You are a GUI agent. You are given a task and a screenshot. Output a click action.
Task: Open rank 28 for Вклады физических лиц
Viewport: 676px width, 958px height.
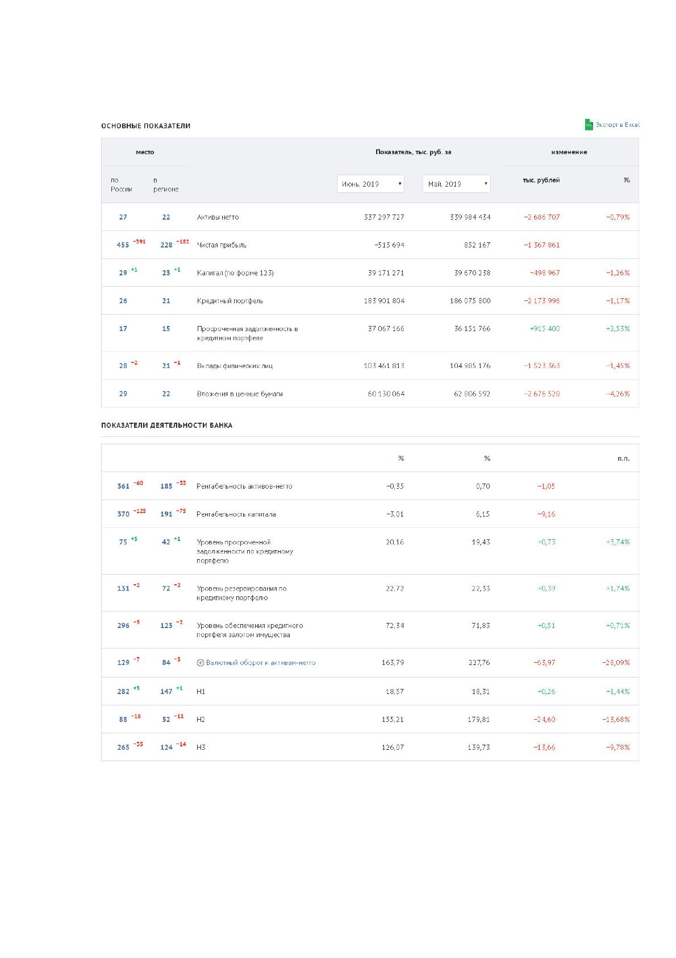pos(123,366)
